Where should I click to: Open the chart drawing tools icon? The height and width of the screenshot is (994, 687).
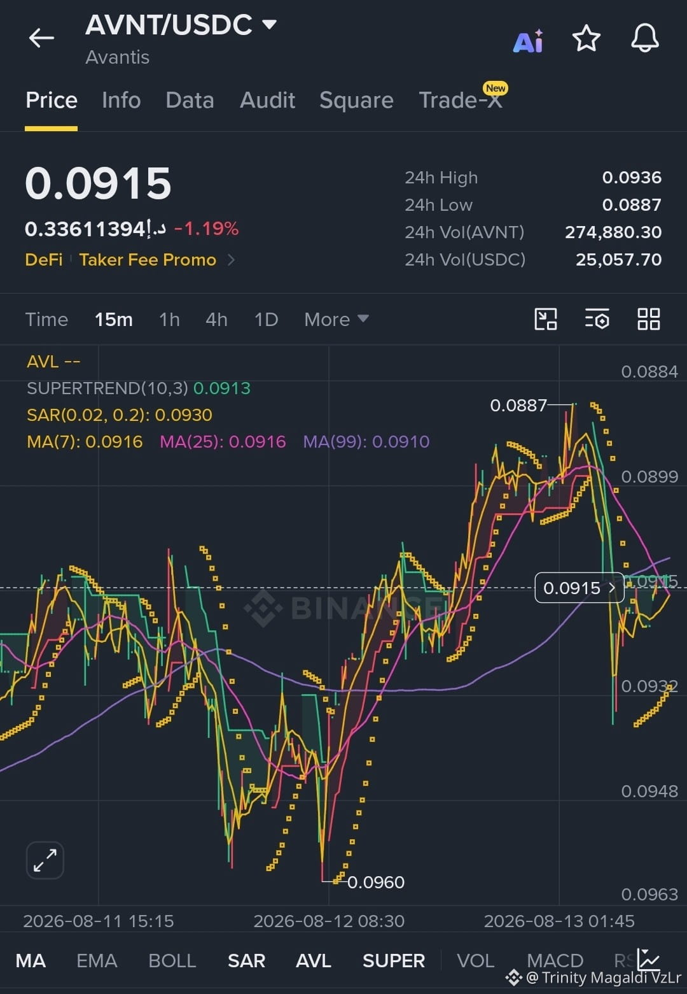pyautogui.click(x=546, y=319)
